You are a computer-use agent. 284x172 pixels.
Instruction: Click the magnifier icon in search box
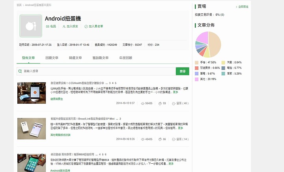[x=20, y=71]
